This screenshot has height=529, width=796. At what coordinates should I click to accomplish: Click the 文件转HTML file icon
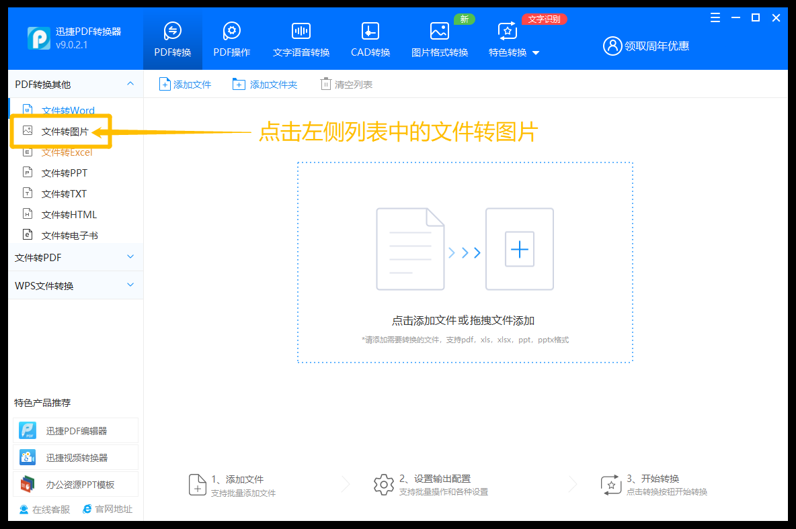(x=28, y=214)
